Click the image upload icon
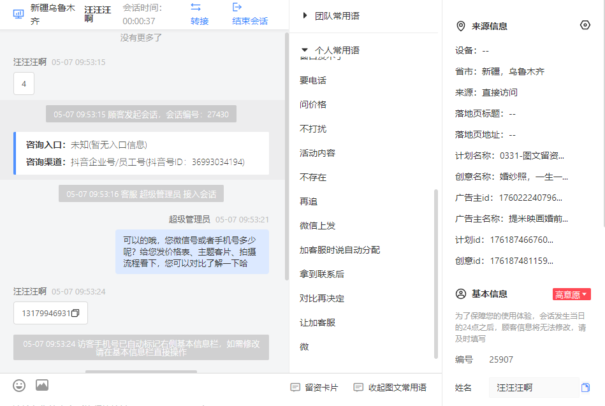This screenshot has width=605, height=406. pyautogui.click(x=42, y=385)
